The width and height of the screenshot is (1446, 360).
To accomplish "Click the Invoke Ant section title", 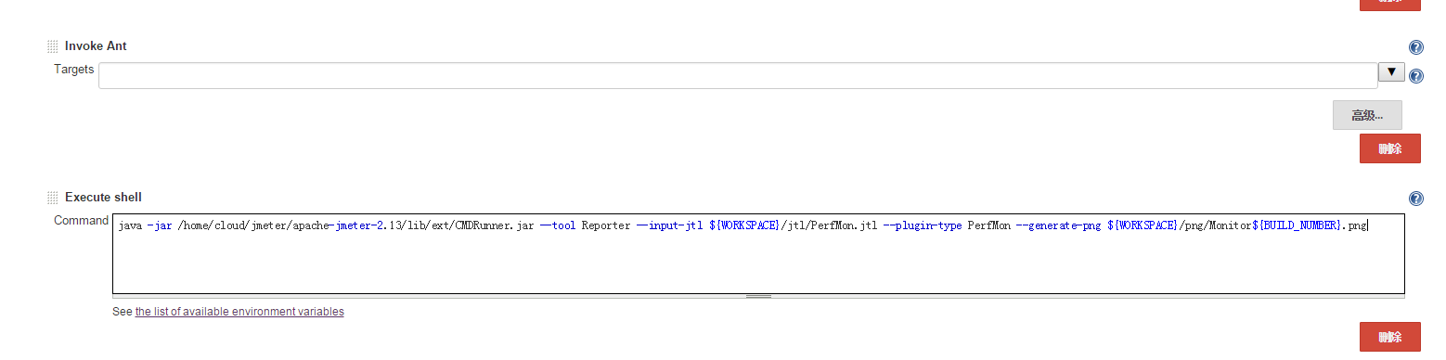I will [96, 46].
